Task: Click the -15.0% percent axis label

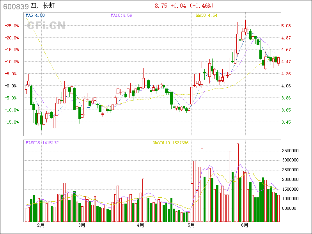Action: point(12,122)
